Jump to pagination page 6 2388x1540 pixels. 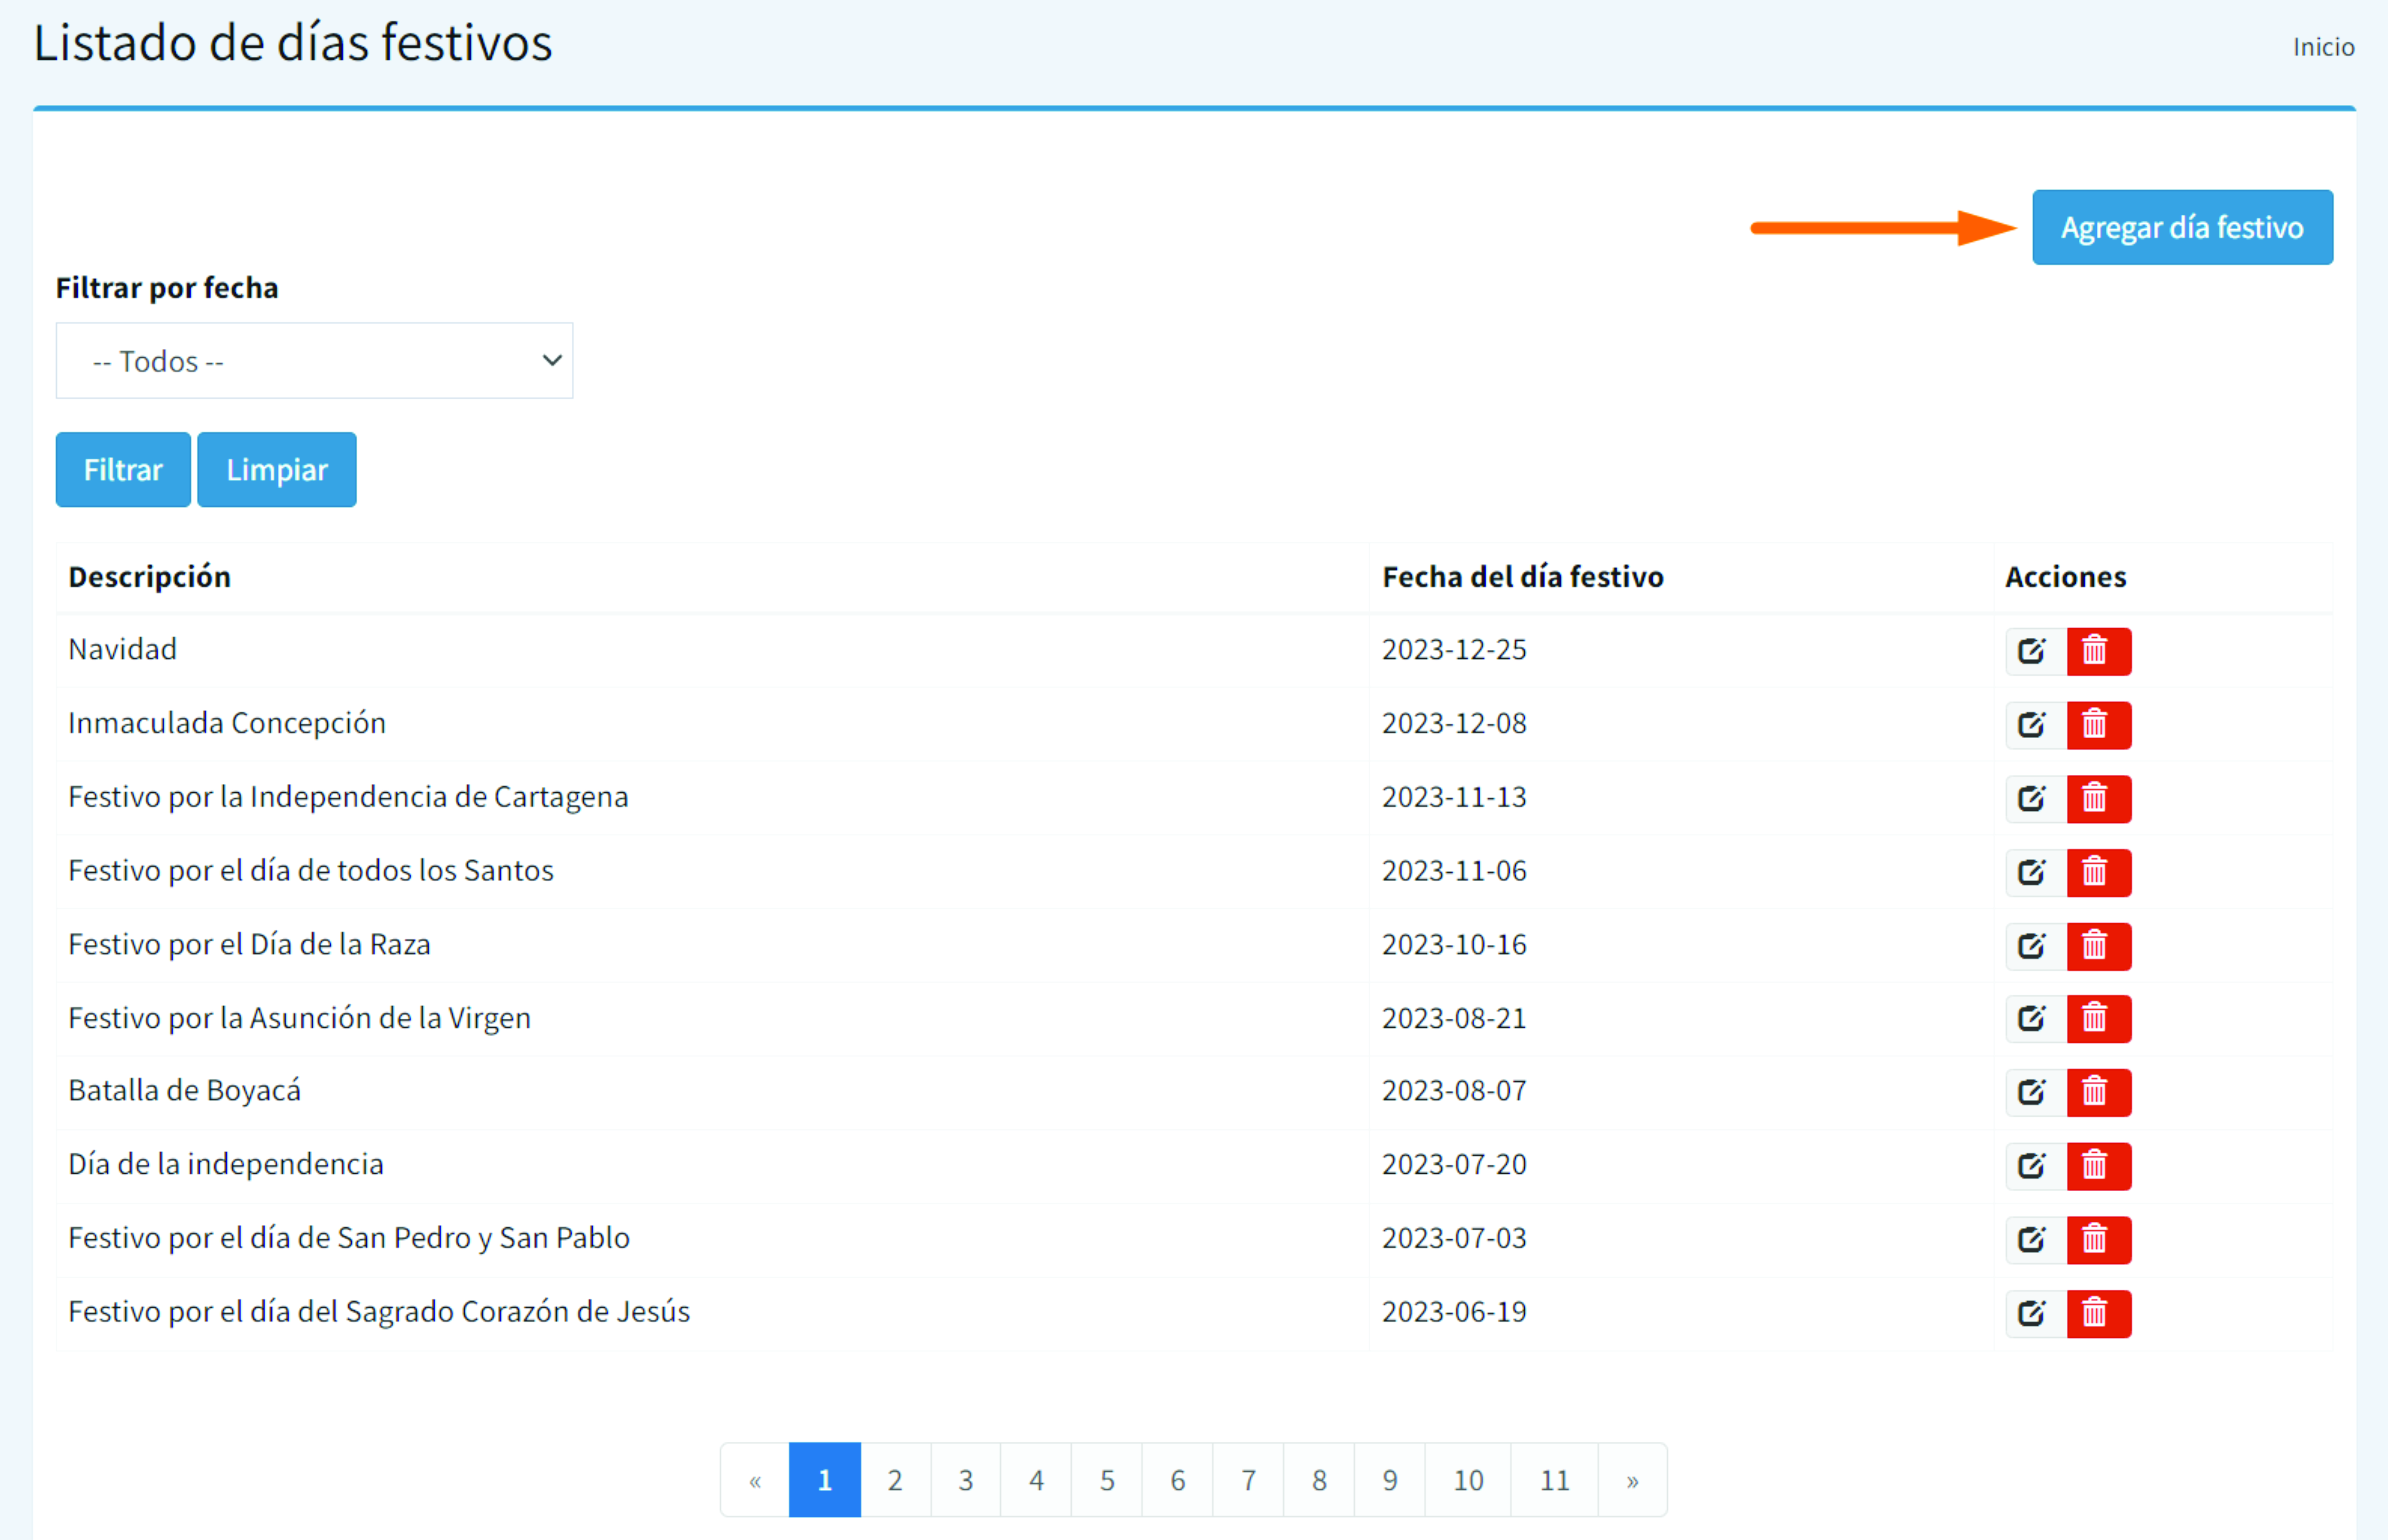coord(1178,1480)
